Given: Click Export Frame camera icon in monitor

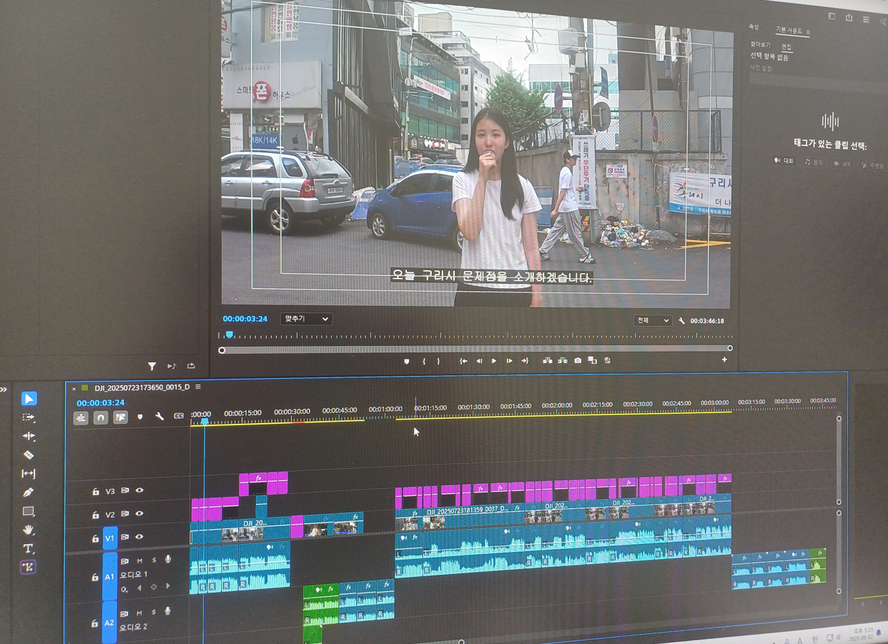Looking at the screenshot, I should pyautogui.click(x=578, y=360).
